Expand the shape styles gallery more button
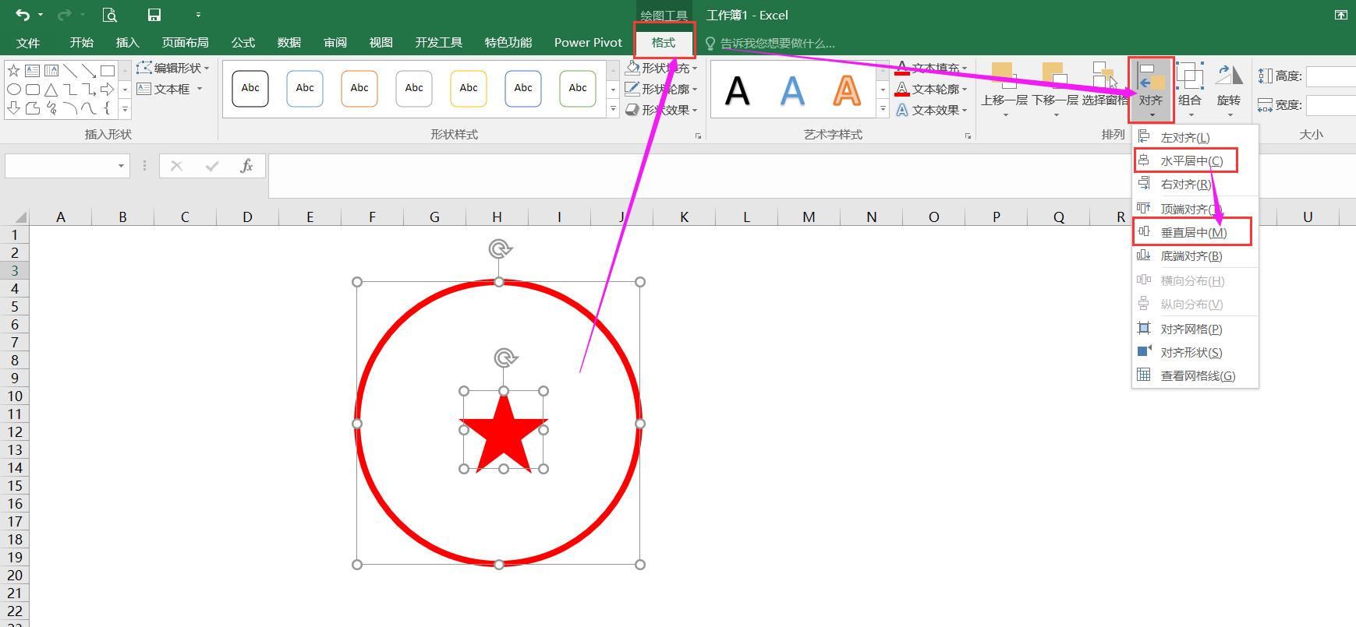The height and width of the screenshot is (627, 1356). pos(613,109)
